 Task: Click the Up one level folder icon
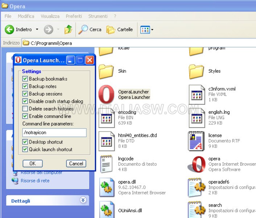coord(68,29)
